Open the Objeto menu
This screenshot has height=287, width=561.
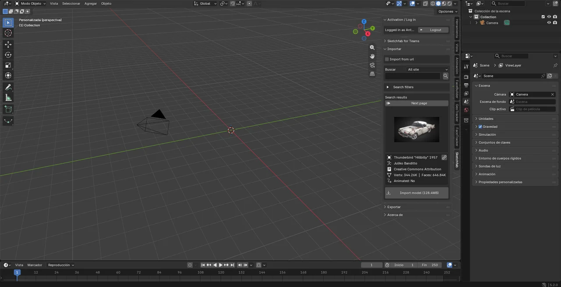106,4
